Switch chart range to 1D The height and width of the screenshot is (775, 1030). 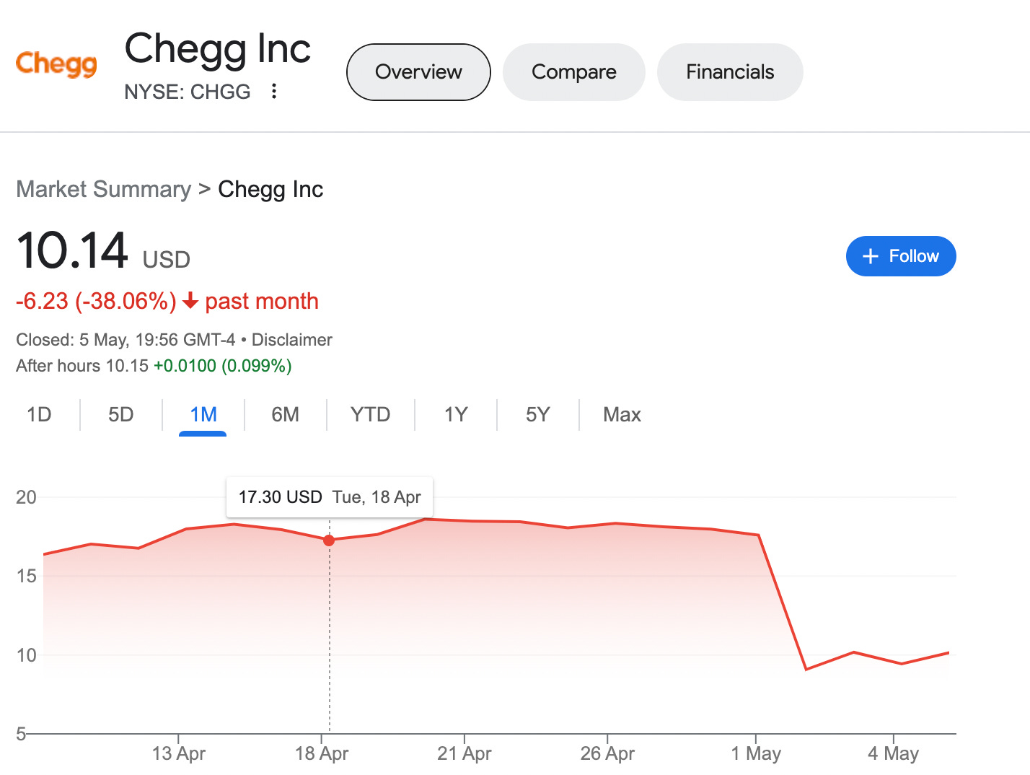click(x=40, y=415)
